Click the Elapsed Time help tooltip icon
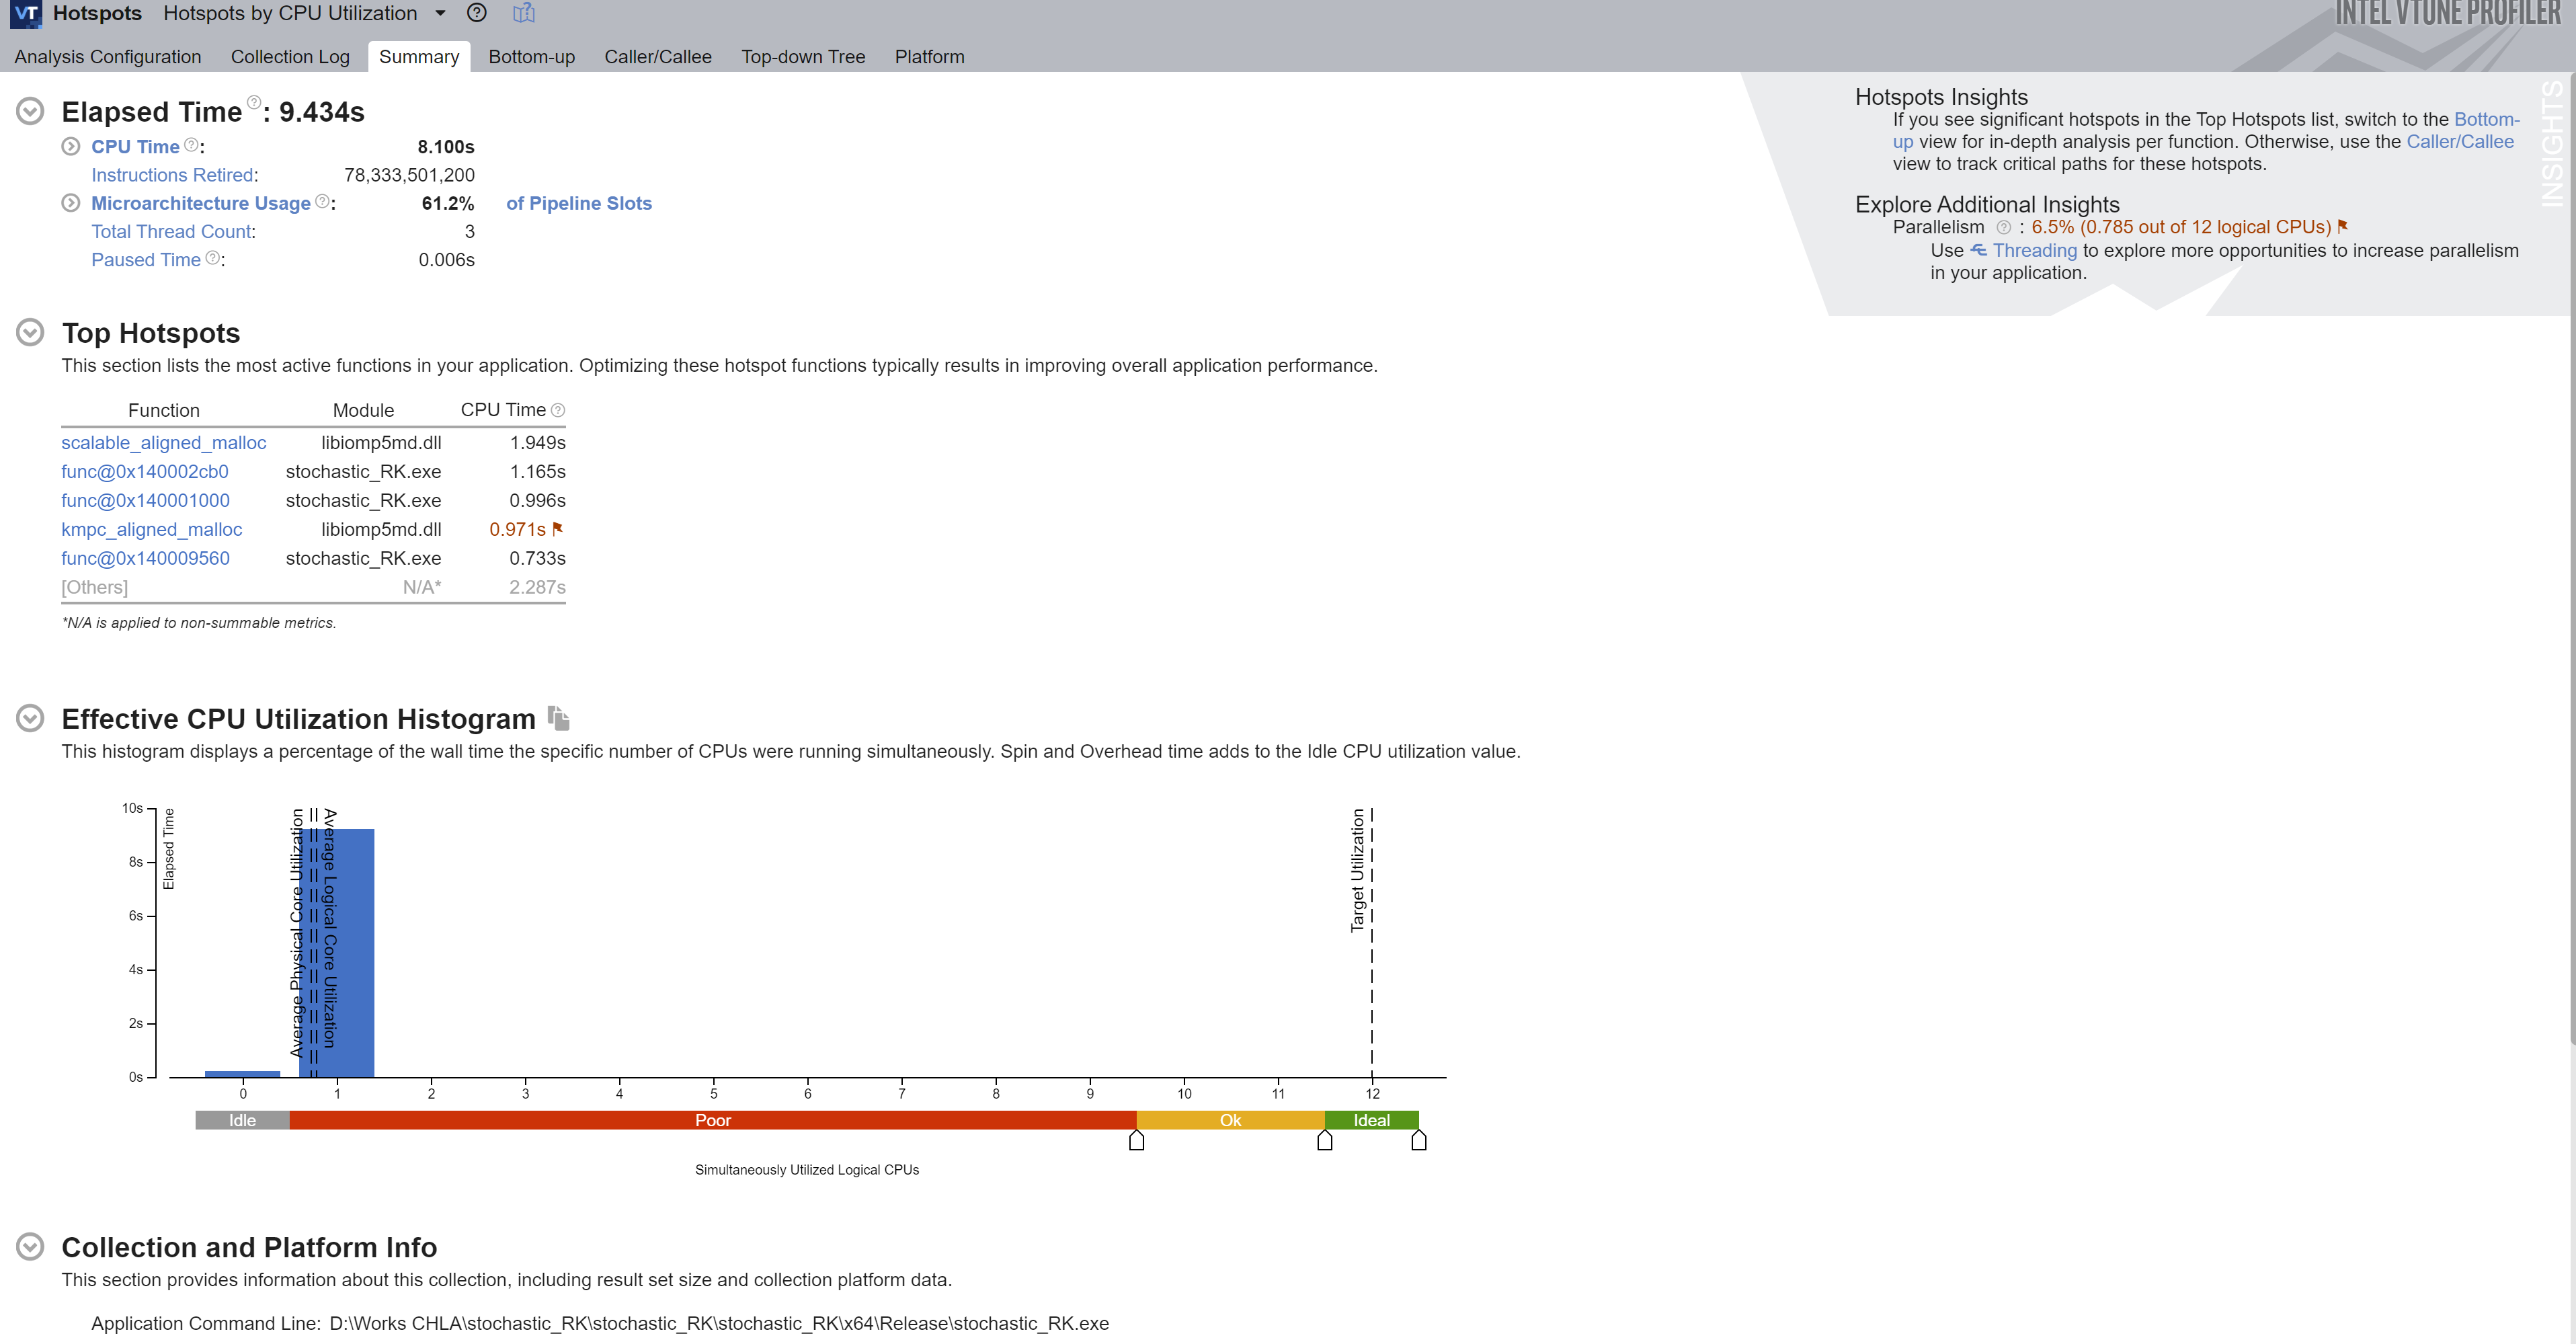 (254, 102)
